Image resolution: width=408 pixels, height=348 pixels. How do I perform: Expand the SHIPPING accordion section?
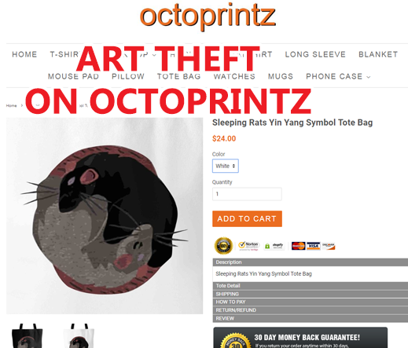[311, 294]
